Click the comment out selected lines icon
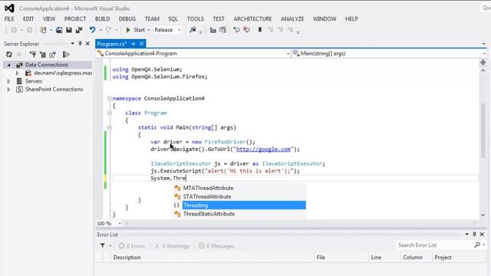Screen dimensions: 491x276 [213, 30]
